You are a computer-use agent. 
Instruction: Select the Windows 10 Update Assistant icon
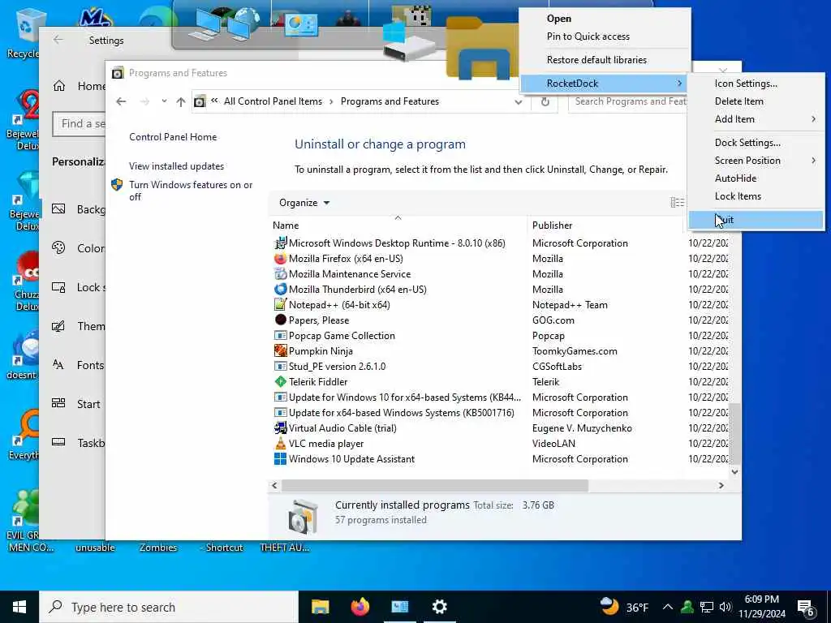[x=280, y=459]
